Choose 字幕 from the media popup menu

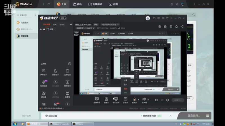coord(125,80)
